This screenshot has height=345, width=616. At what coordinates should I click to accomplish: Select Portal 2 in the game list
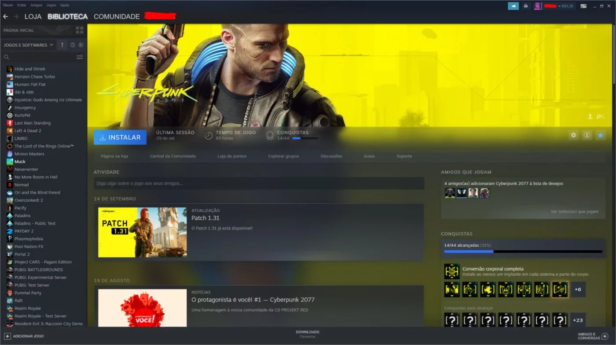[22, 254]
